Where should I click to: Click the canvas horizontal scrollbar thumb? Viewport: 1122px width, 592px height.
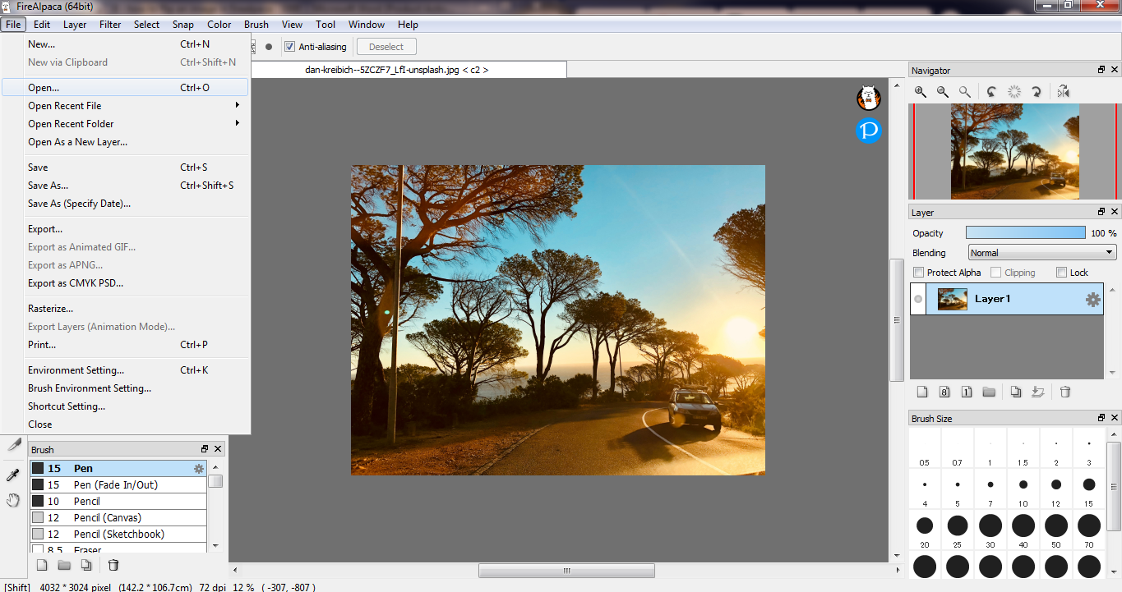pos(566,571)
